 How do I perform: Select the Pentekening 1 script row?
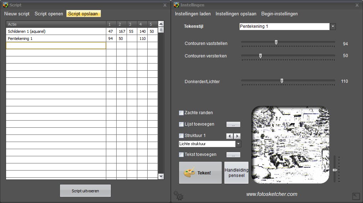(56, 39)
